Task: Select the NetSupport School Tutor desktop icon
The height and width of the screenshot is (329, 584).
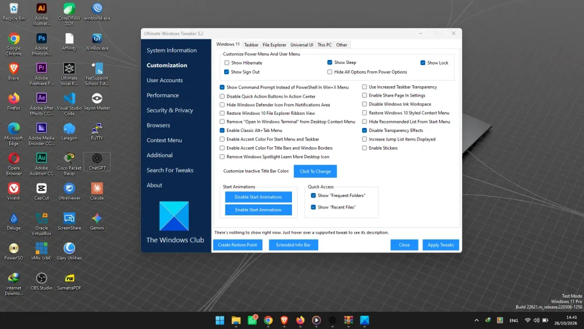Action: 97,74
